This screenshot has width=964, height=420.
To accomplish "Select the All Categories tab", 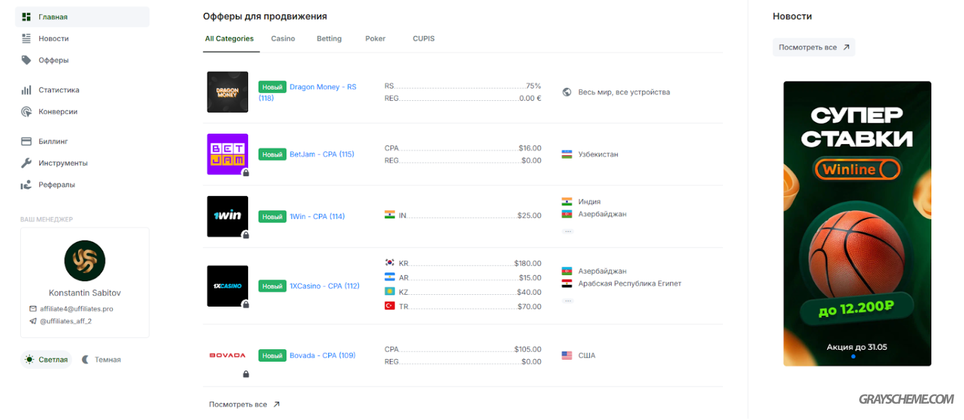I will pyautogui.click(x=229, y=39).
